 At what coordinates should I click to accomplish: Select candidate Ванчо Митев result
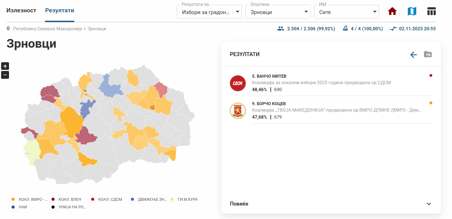[269, 76]
